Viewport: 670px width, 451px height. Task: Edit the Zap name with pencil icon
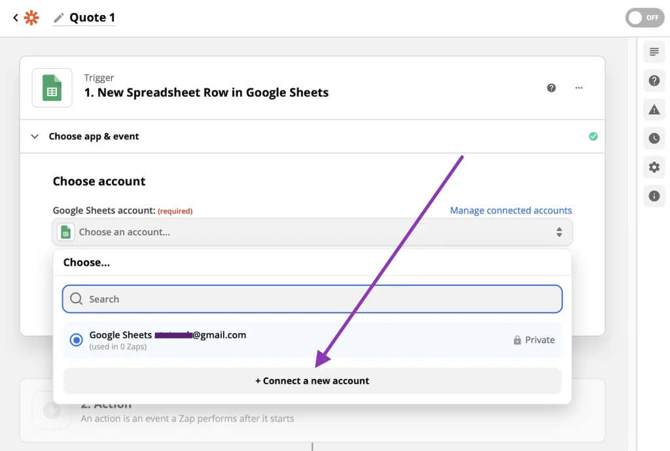click(x=58, y=18)
